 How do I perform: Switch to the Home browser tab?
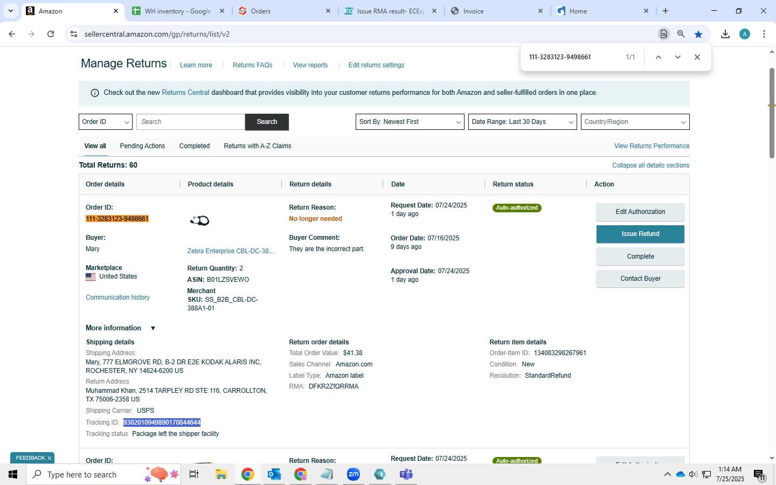603,11
